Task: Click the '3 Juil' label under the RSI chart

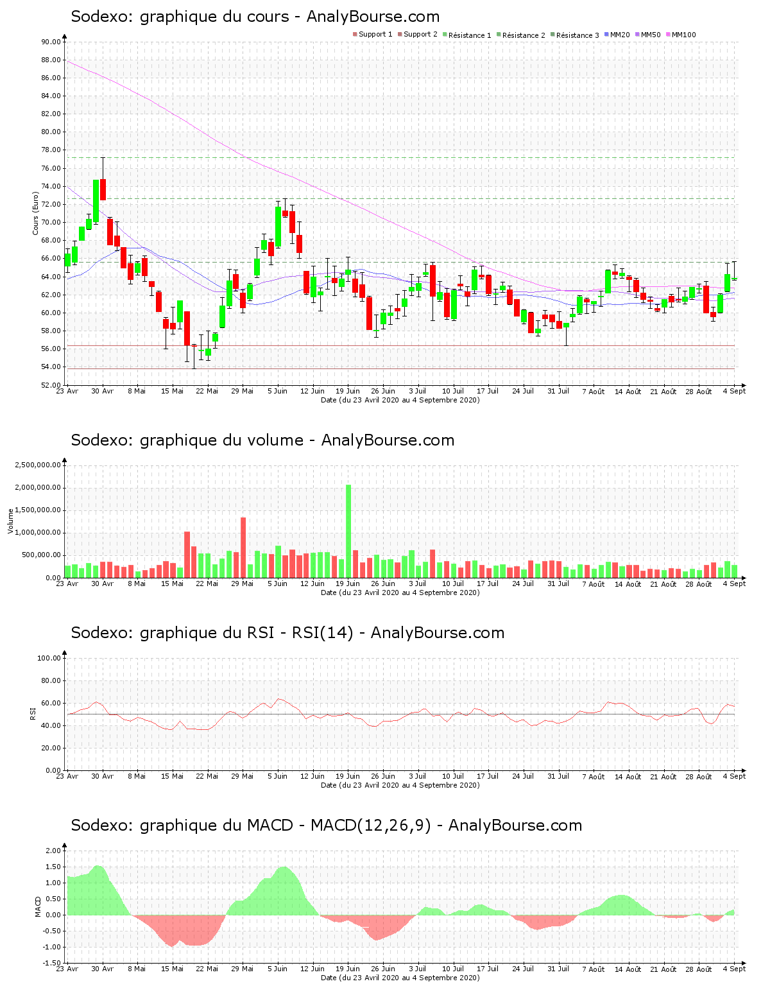Action: point(418,776)
